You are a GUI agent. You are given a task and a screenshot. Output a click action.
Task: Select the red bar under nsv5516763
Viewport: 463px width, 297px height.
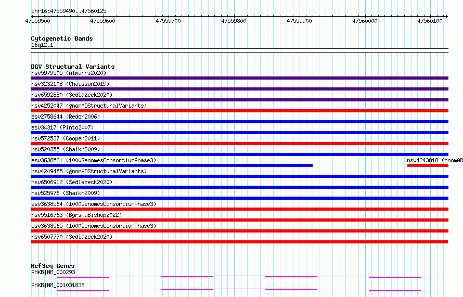tap(239, 220)
